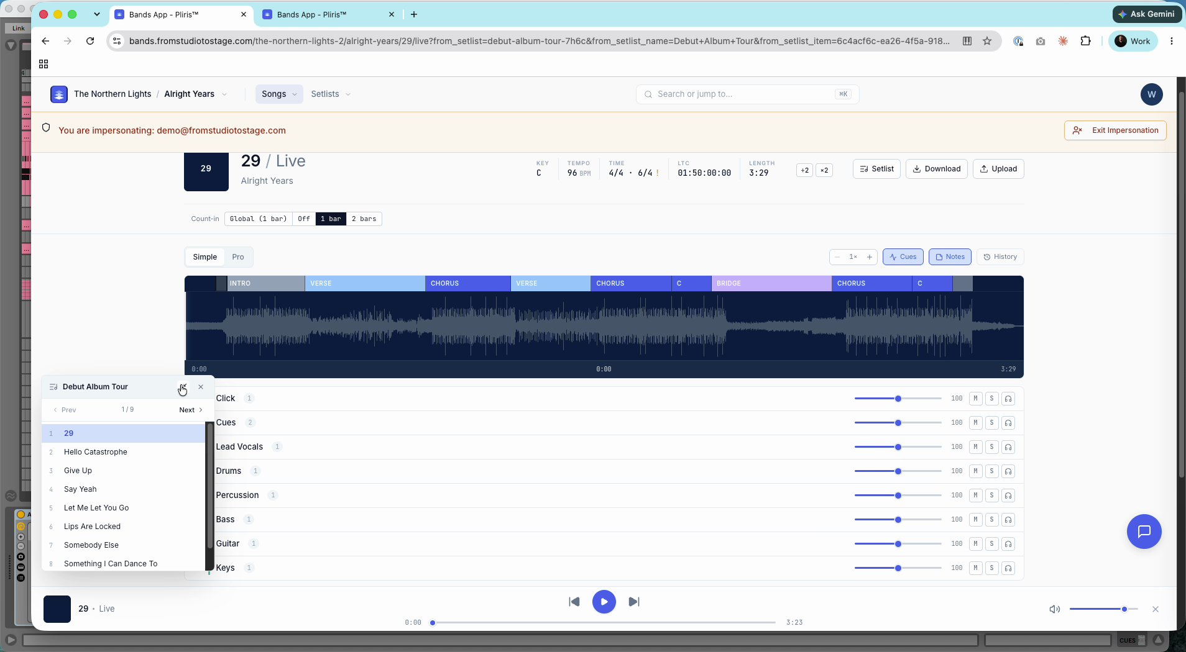Image resolution: width=1186 pixels, height=652 pixels.
Task: Set count-in to Off
Action: (x=303, y=219)
